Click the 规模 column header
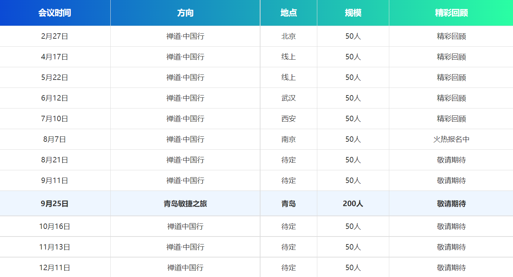This screenshot has width=513, height=277. 353,13
